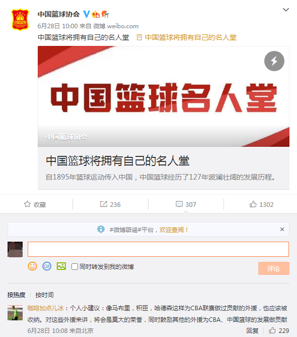Image resolution: width=297 pixels, height=337 pixels.
Task: Repost using the share icon 236
Action: pos(110,204)
